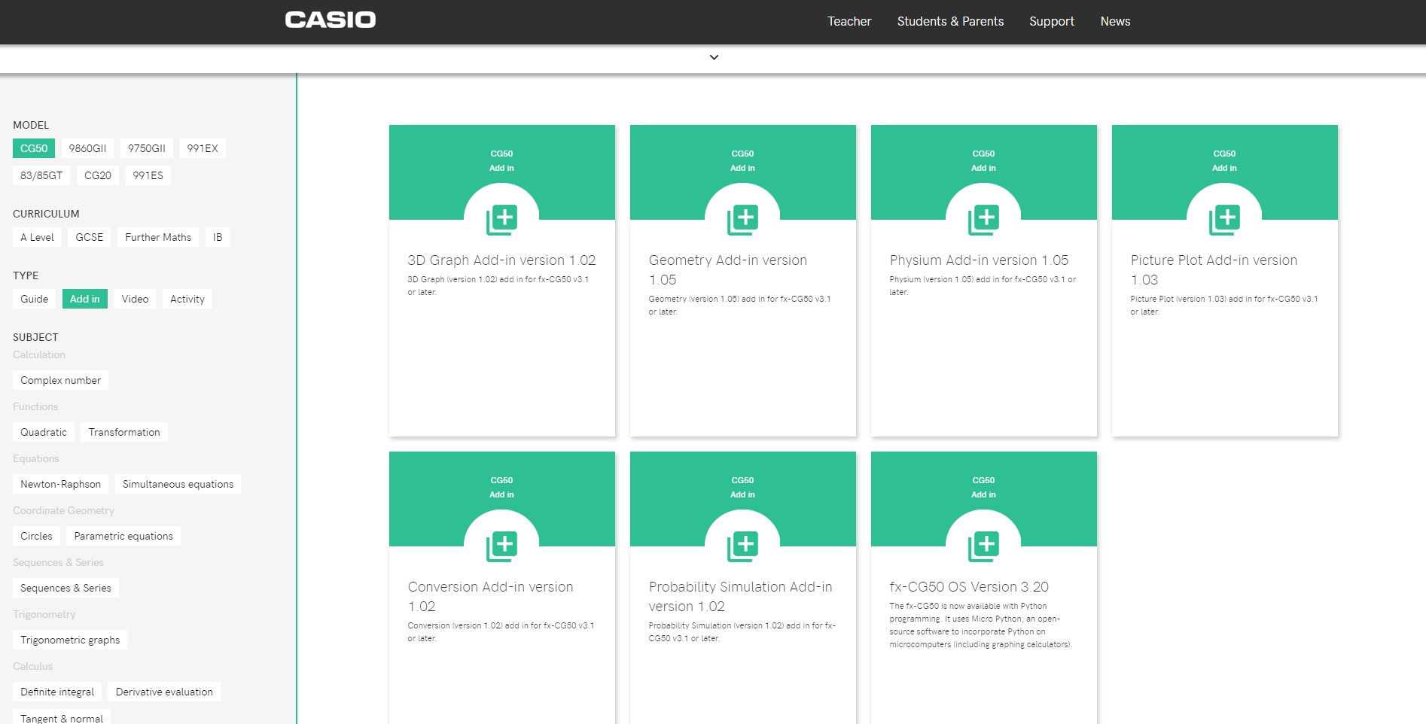
Task: Select the Newton-Raphson subject filter
Action: click(x=61, y=484)
